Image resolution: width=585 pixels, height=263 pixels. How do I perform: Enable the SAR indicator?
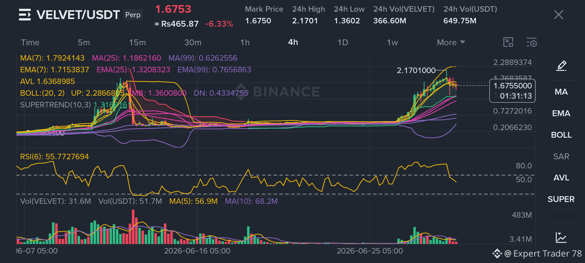click(x=561, y=156)
